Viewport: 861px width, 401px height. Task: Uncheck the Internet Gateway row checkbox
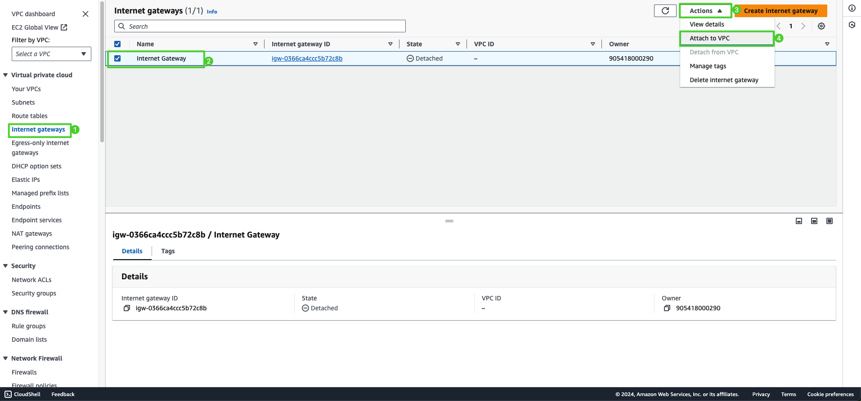point(117,58)
